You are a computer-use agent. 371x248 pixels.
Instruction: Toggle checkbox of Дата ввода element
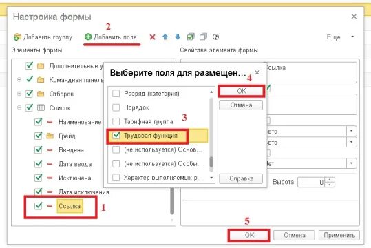click(38, 164)
